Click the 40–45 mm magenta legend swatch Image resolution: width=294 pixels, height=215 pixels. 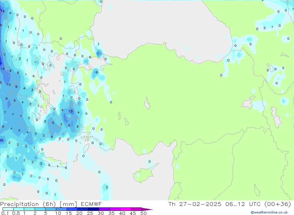(126, 209)
